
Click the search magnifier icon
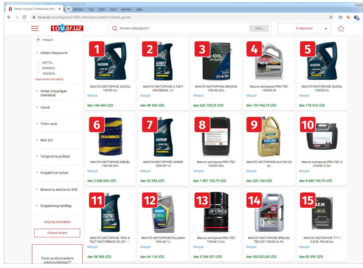point(114,28)
